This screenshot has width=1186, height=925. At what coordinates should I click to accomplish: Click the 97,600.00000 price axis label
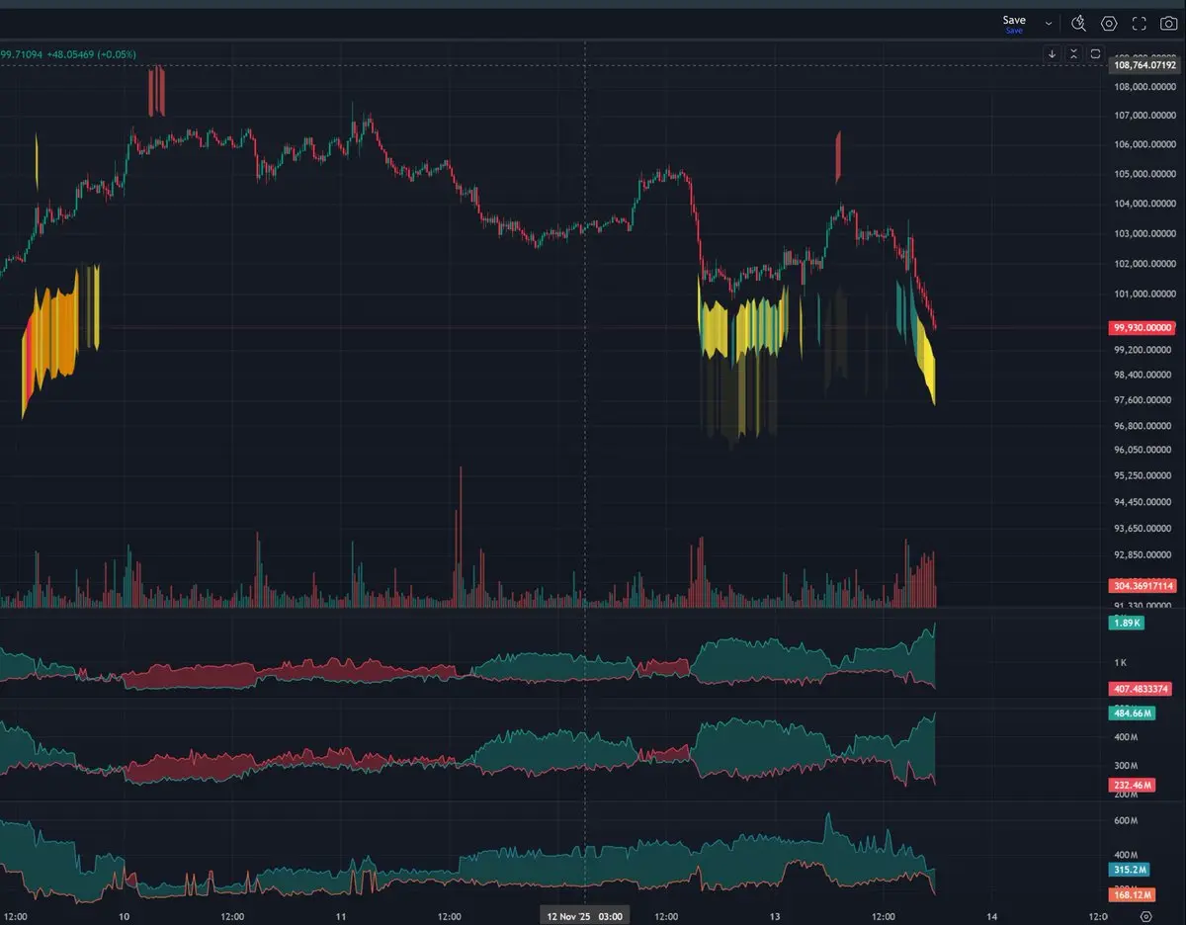click(1144, 399)
